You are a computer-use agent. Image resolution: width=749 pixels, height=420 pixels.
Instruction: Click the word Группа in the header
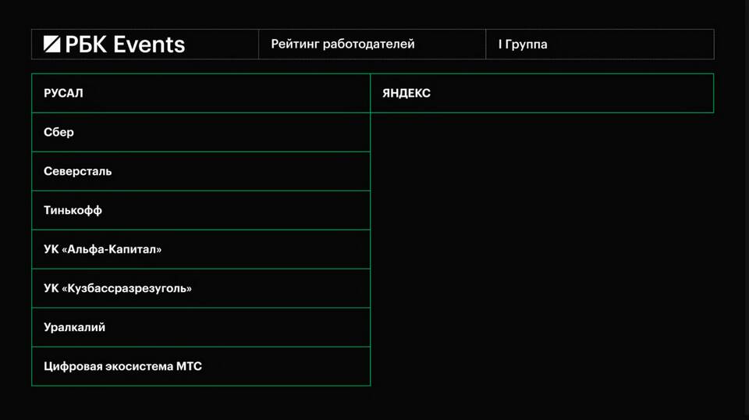(527, 44)
